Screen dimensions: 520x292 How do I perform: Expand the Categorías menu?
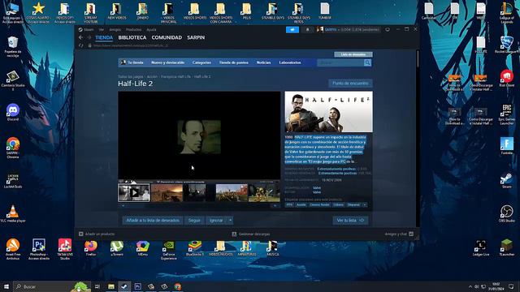point(201,62)
